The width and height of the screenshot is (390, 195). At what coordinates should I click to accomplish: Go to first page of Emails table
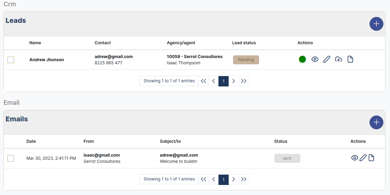(x=204, y=179)
